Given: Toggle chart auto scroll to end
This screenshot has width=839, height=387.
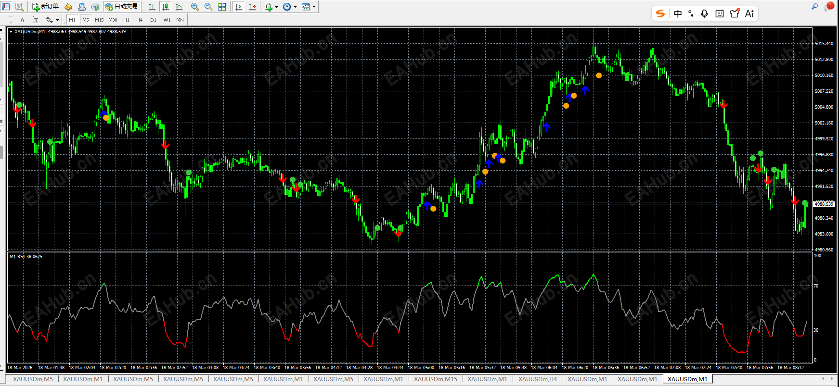Looking at the screenshot, I should (x=239, y=7).
